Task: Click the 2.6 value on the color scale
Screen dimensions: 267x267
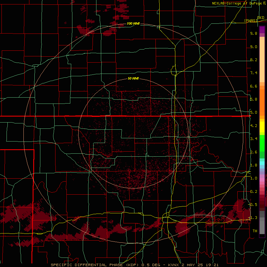Action: [x=254, y=152]
